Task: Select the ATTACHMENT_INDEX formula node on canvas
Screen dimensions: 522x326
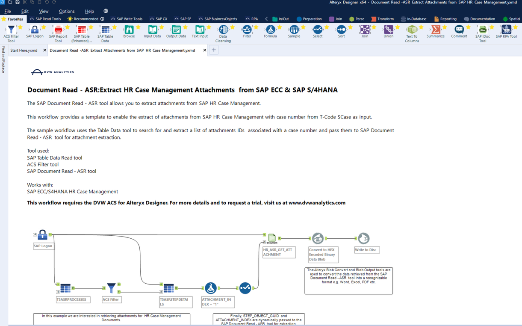Action: [210, 288]
